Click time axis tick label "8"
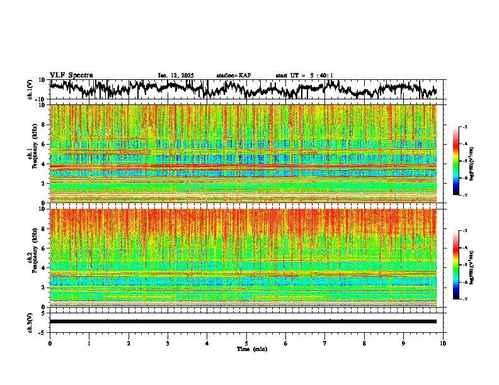 [x=364, y=343]
